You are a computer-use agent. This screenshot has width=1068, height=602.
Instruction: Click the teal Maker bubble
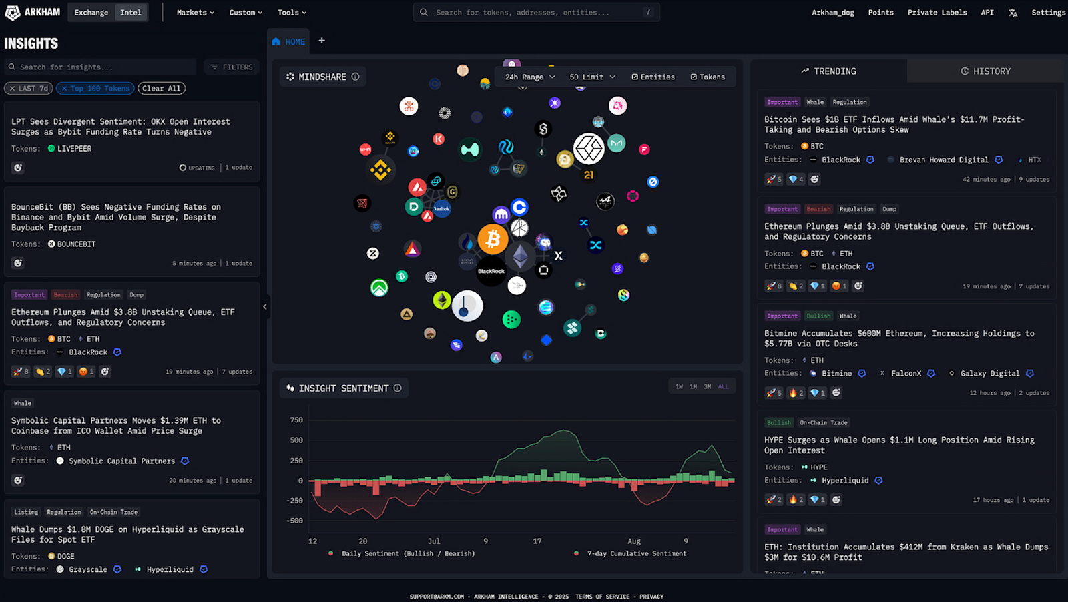[616, 143]
